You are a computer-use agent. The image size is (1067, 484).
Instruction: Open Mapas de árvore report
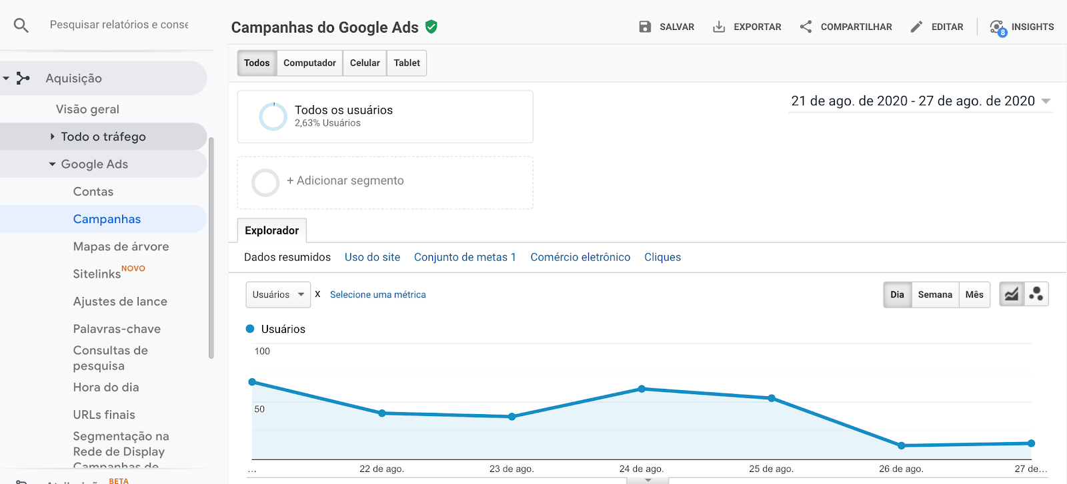[x=121, y=246]
